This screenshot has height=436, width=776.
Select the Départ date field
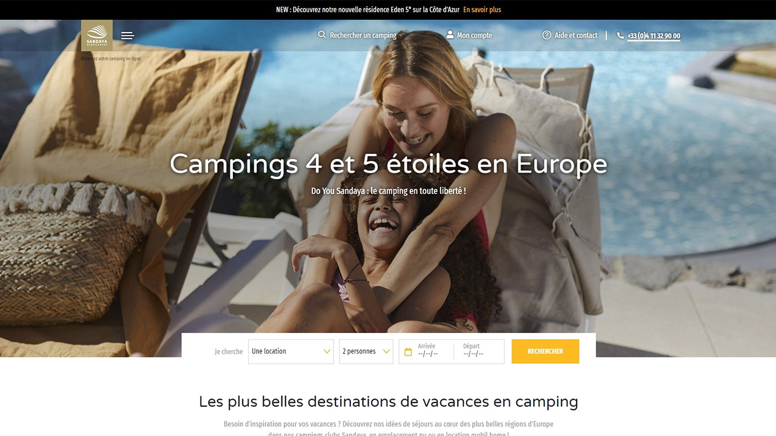click(480, 351)
